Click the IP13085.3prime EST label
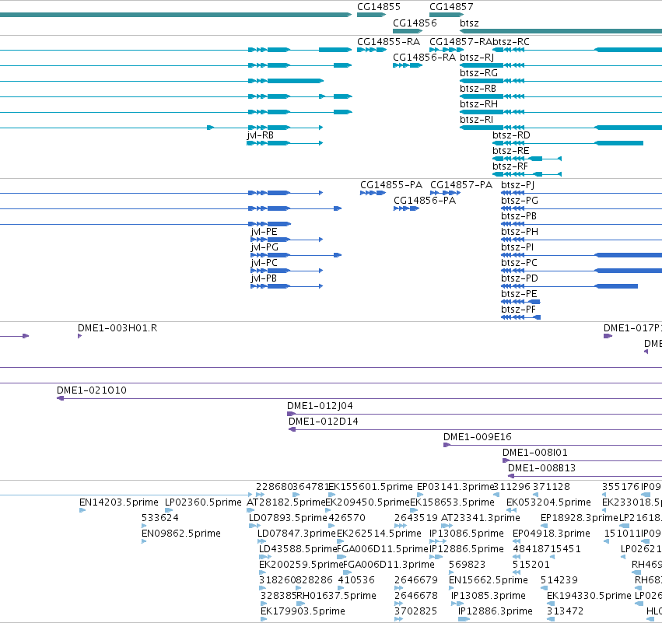The width and height of the screenshot is (662, 623). 488,596
